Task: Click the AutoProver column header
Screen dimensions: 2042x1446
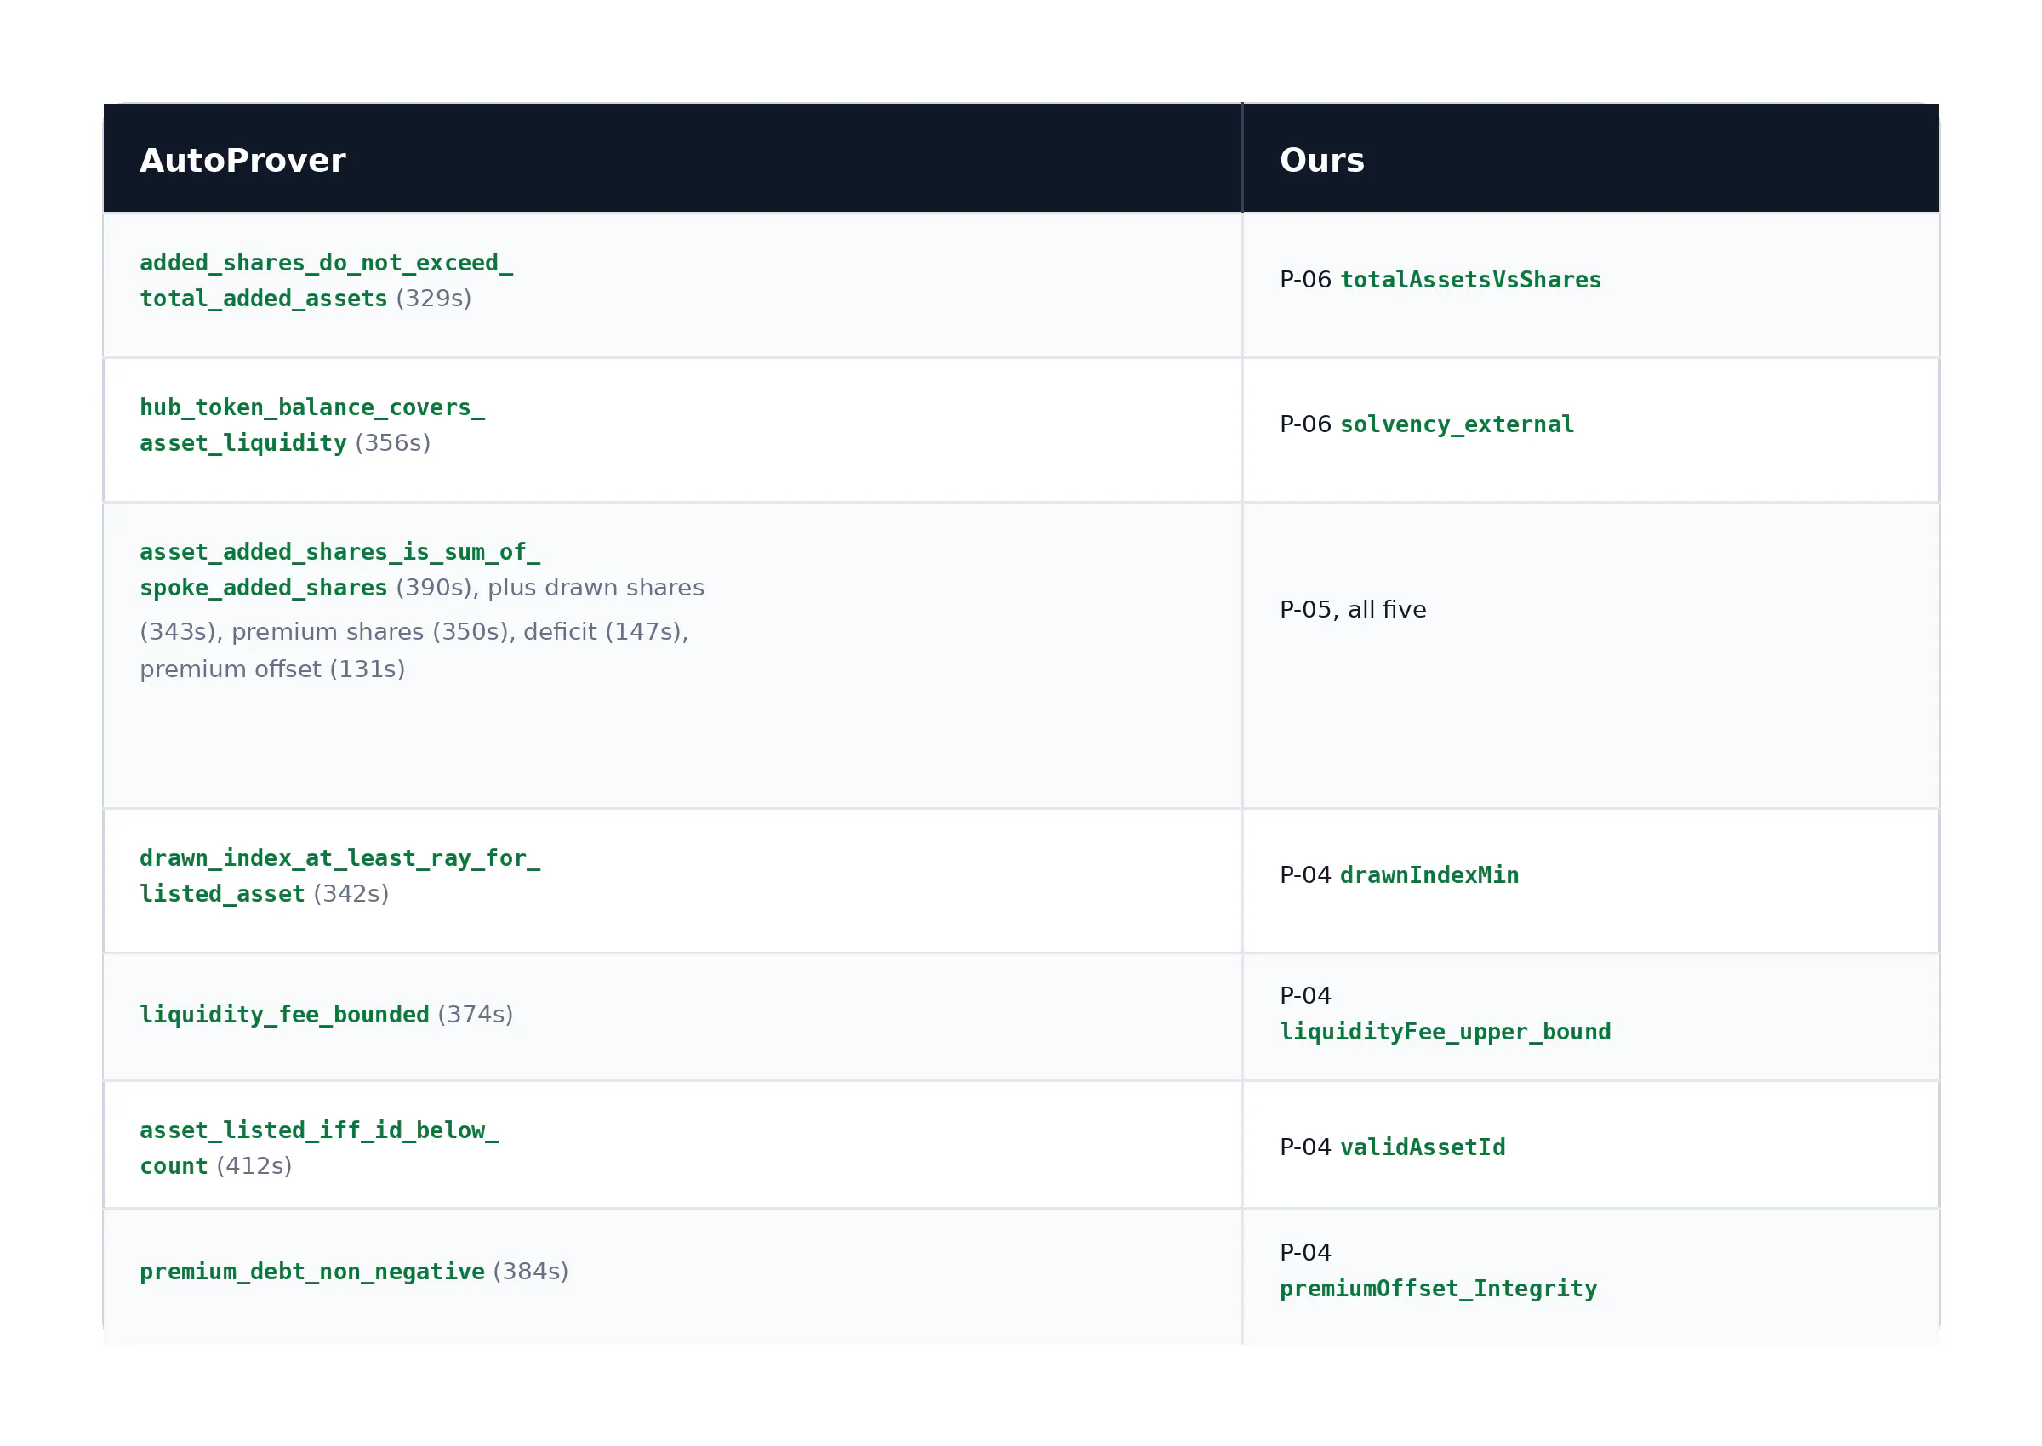Action: click(672, 158)
